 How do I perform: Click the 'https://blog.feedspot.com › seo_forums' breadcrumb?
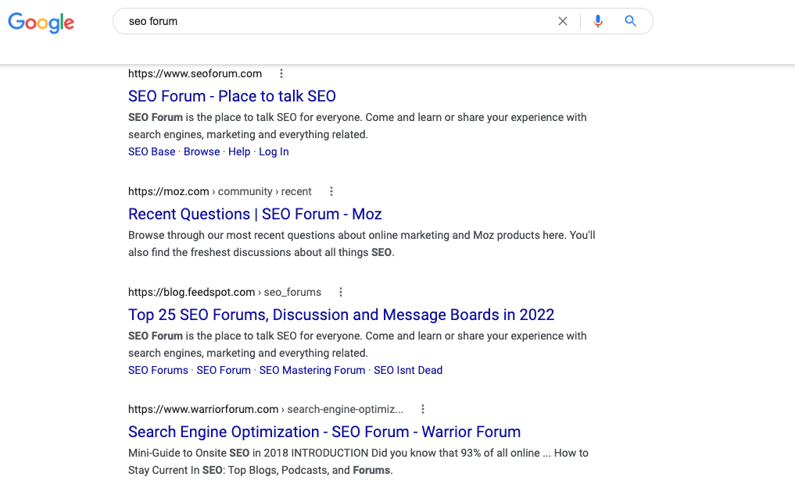[x=224, y=292]
